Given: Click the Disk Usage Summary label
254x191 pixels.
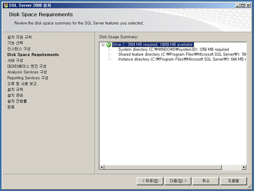Looking at the screenshot, I should click(119, 37).
